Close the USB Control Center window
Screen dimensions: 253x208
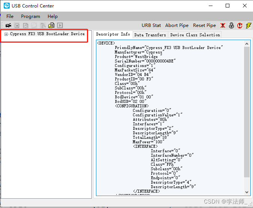click(x=245, y=6)
